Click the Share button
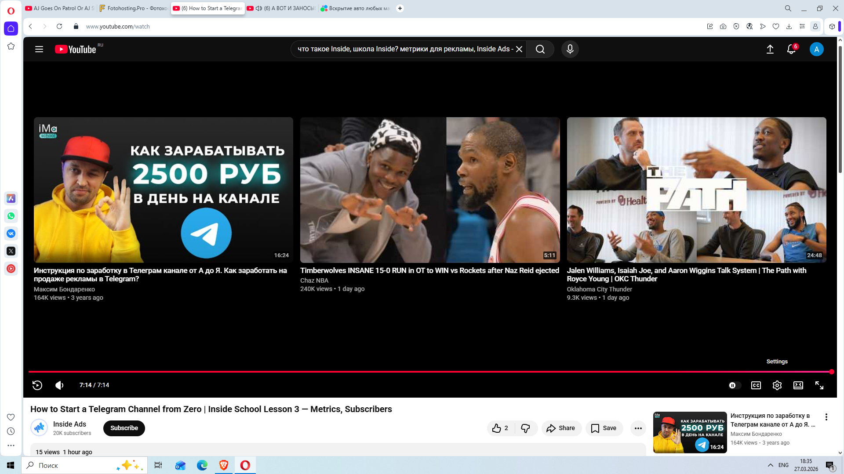844x474 pixels. [561, 428]
